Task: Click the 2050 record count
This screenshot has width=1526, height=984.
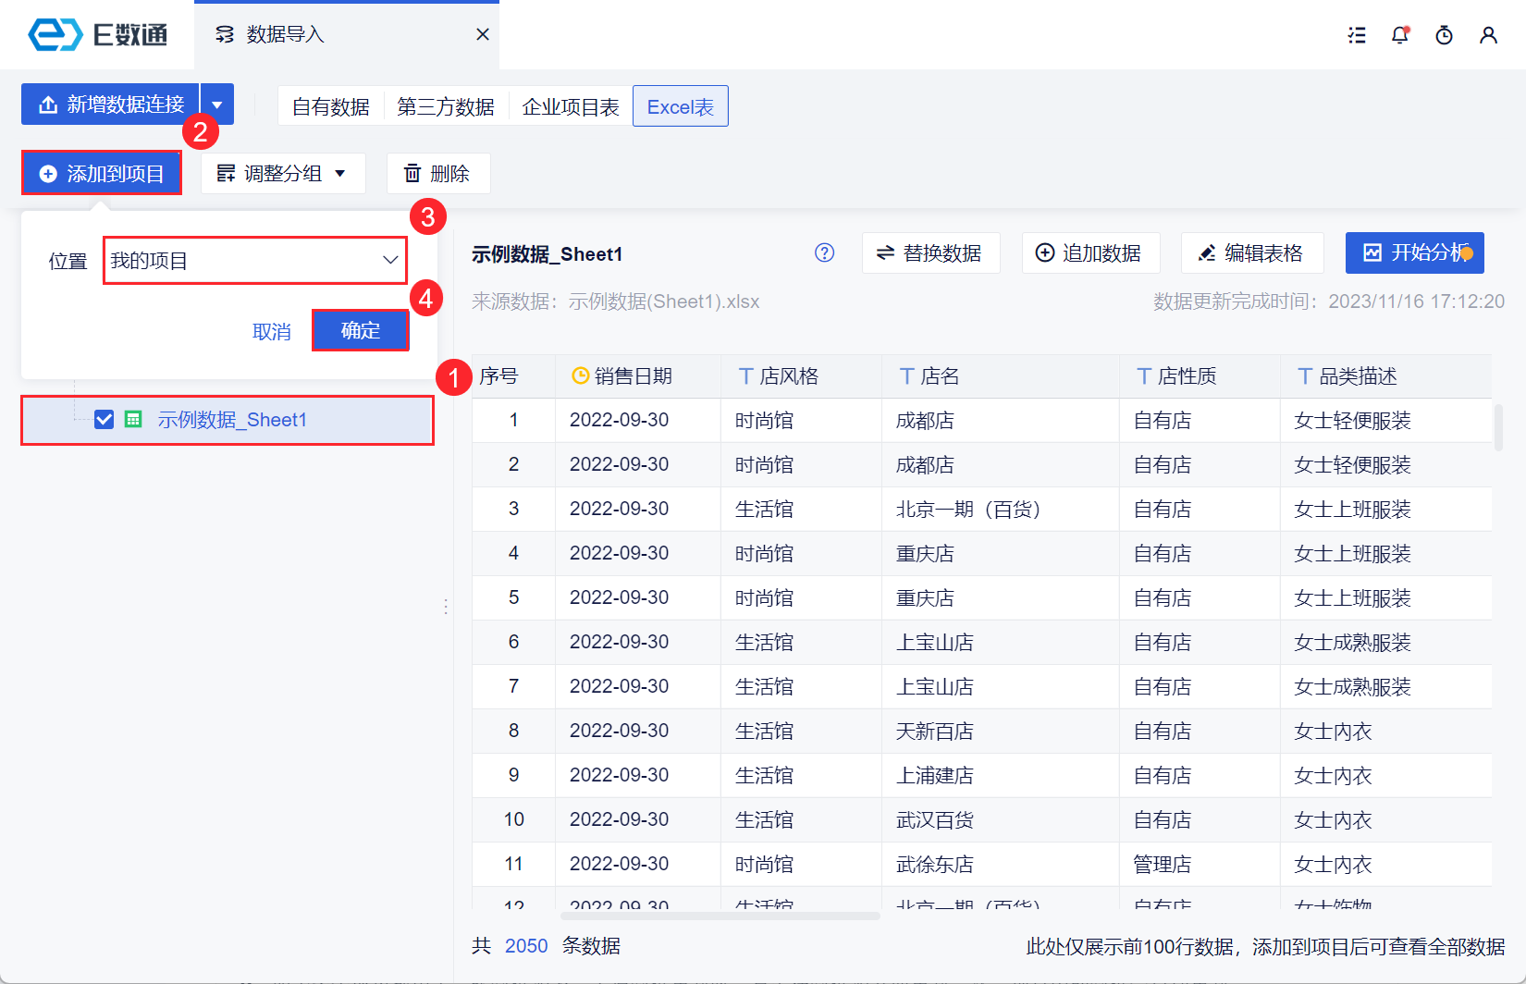Action: click(526, 946)
